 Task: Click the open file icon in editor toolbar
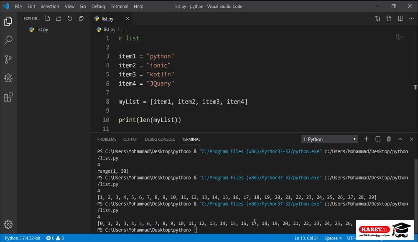389,18
